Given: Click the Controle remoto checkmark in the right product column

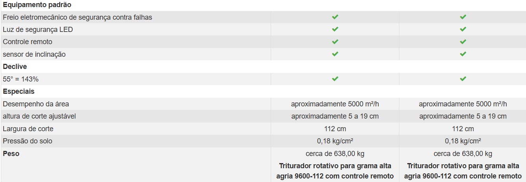Looking at the screenshot, I should point(463,41).
